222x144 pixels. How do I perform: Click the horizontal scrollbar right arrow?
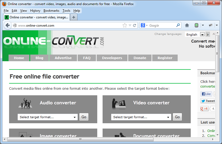coord(213,139)
